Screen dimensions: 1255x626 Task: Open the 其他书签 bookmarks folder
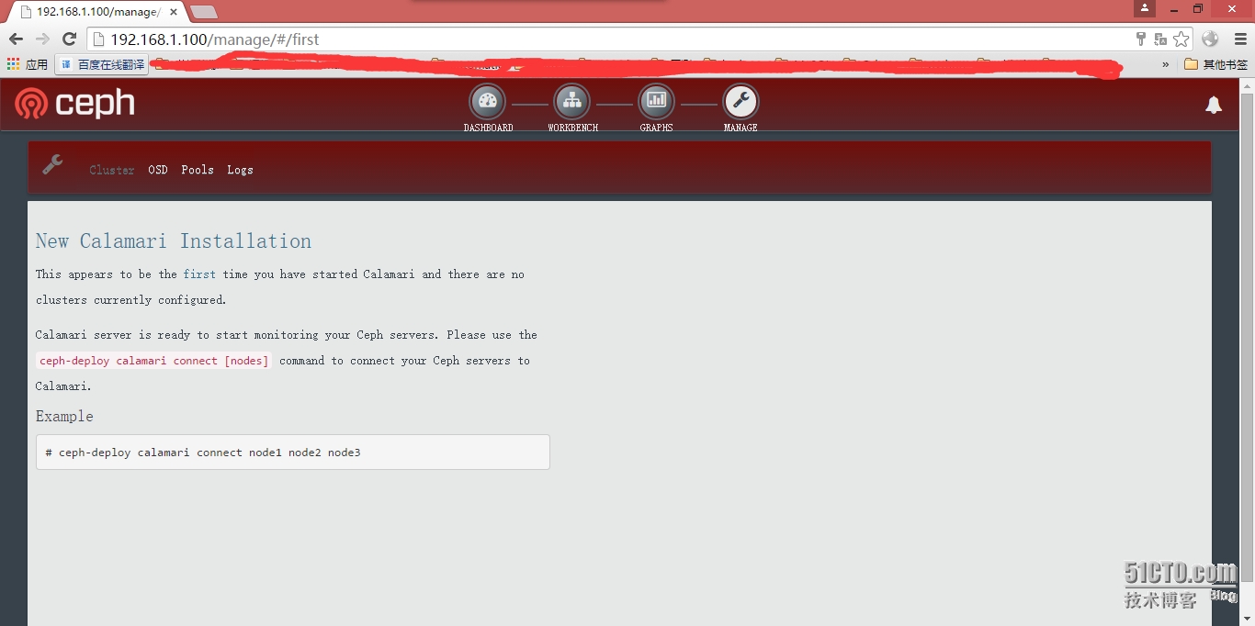click(x=1215, y=64)
